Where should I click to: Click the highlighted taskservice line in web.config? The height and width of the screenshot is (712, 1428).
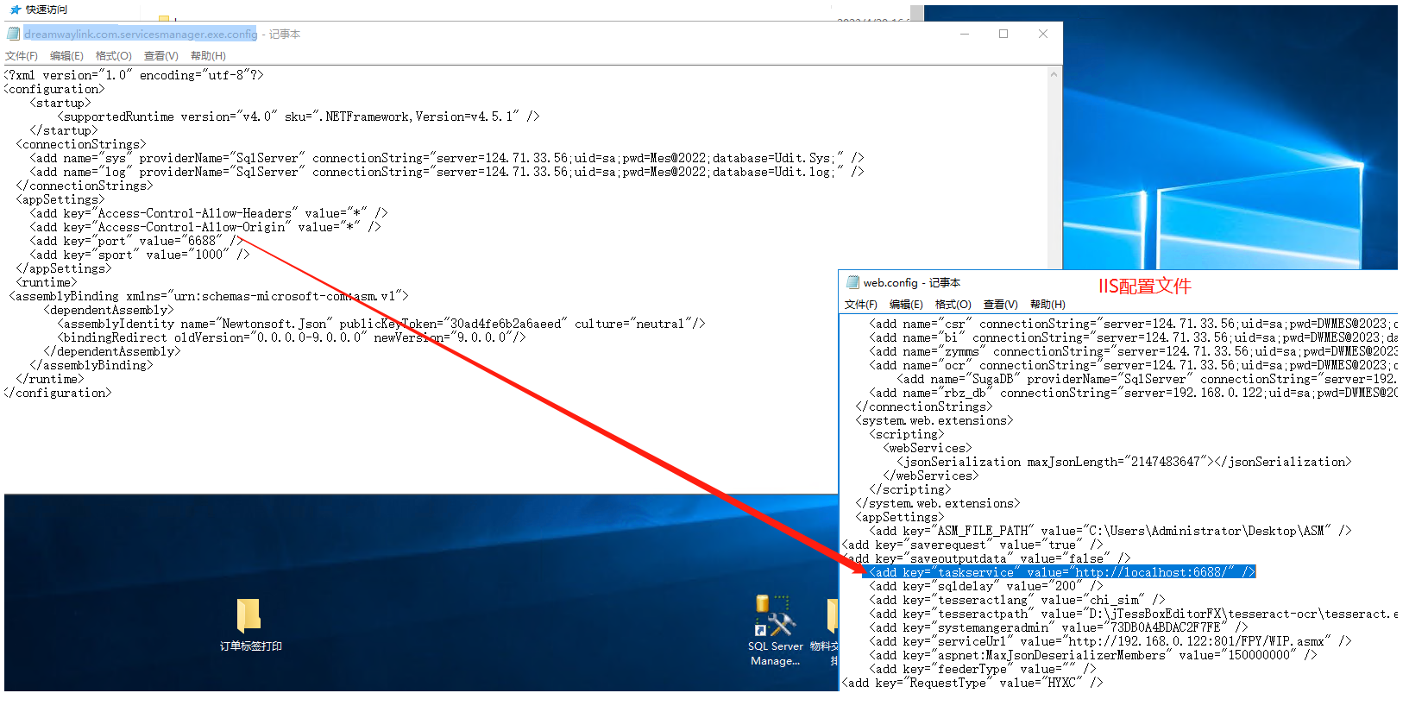[1061, 572]
